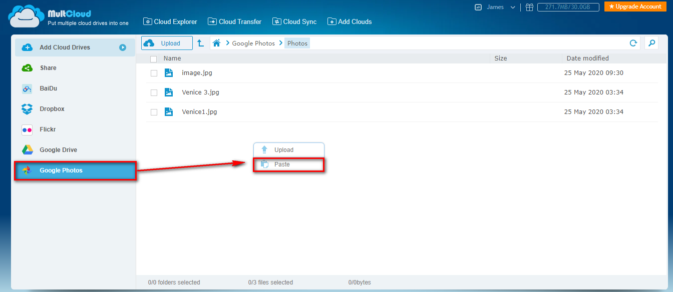Check the Venice 3.jpg checkbox
The image size is (673, 292).
coord(154,93)
